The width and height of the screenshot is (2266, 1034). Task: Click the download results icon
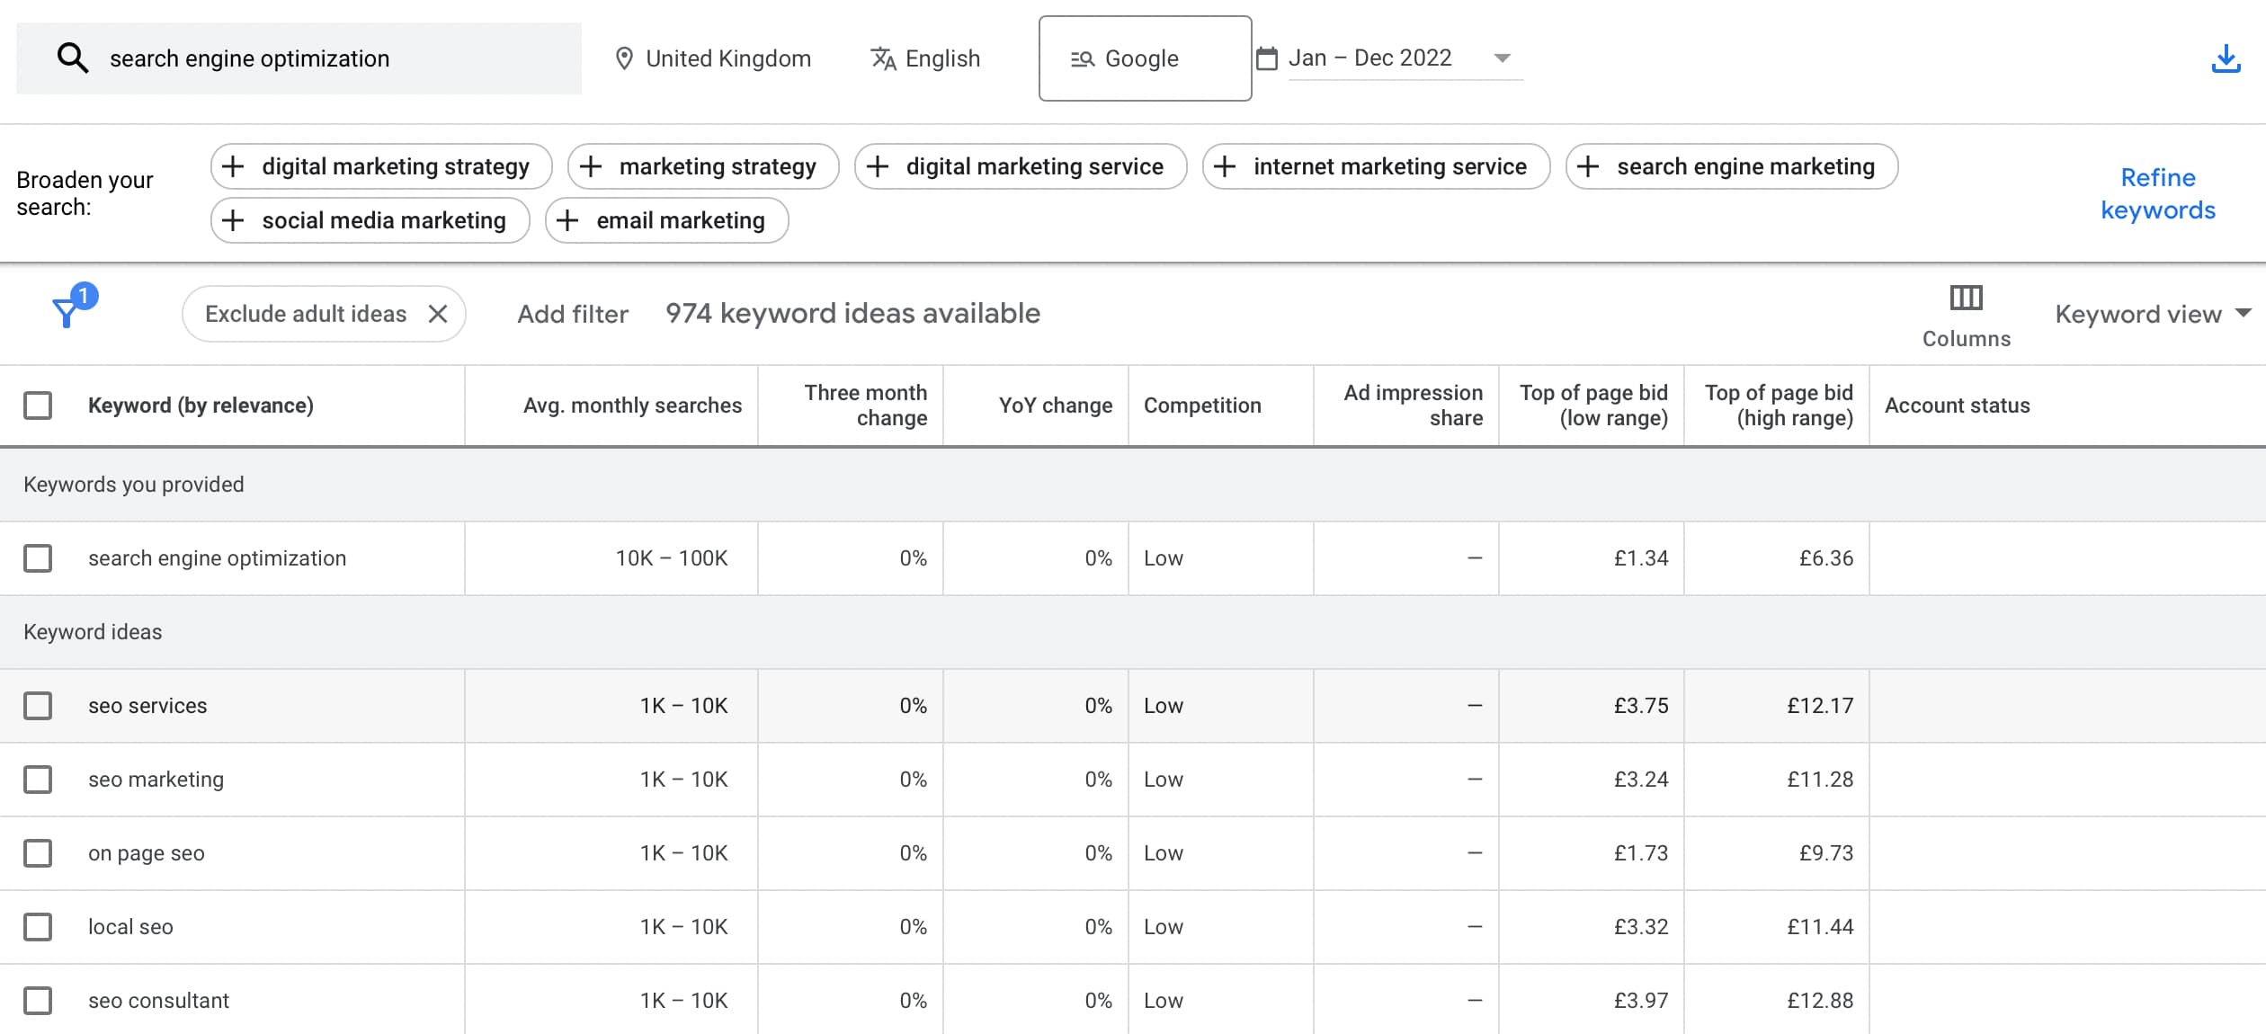coord(2226,58)
